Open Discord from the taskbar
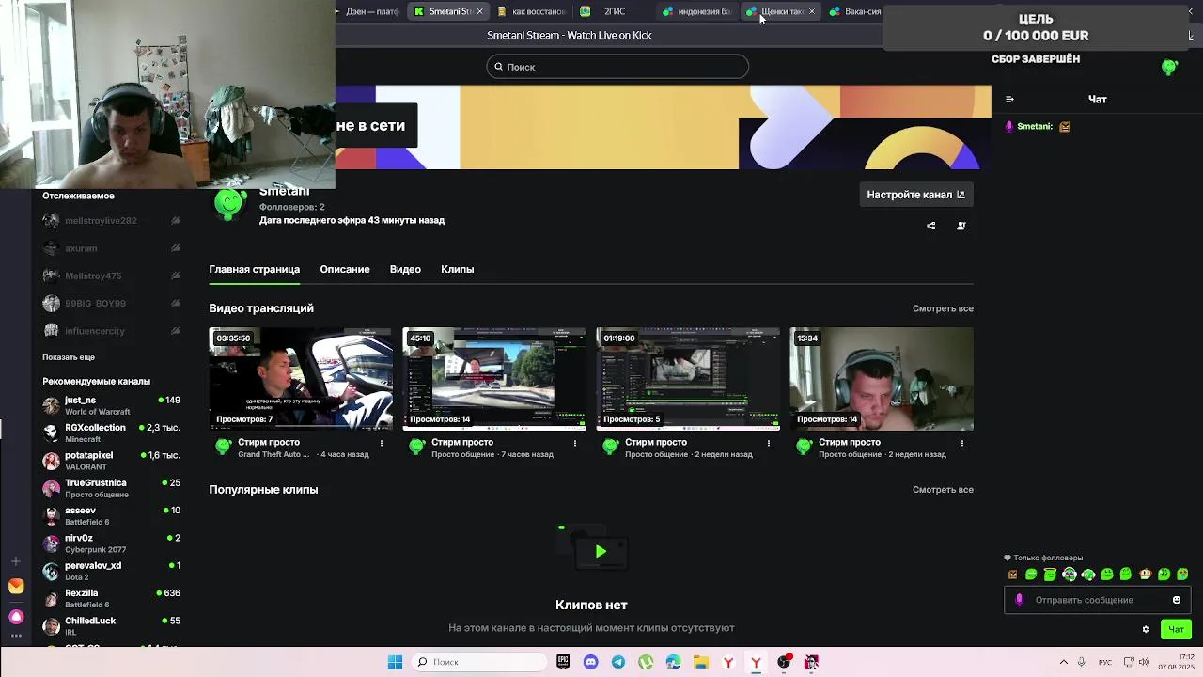 [x=590, y=662]
